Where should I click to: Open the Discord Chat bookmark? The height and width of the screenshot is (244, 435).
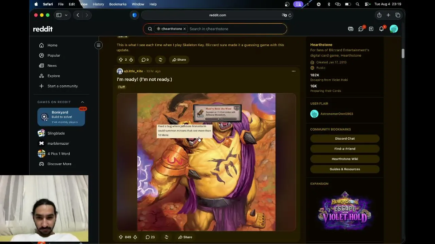pos(345,139)
